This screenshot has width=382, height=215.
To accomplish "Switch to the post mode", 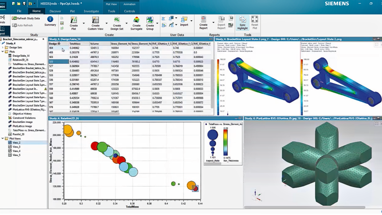I will [x=3, y=30].
